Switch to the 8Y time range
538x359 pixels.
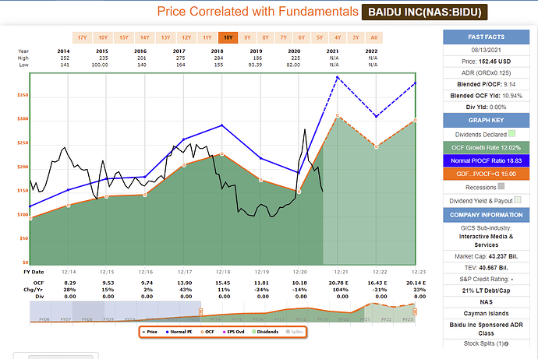(266, 37)
